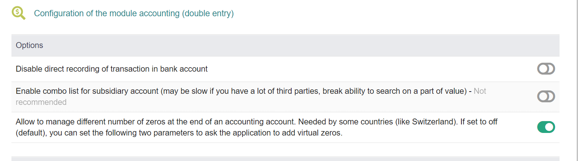Switch off the different number of zeros toggle
The width and height of the screenshot is (578, 161).
coord(546,127)
